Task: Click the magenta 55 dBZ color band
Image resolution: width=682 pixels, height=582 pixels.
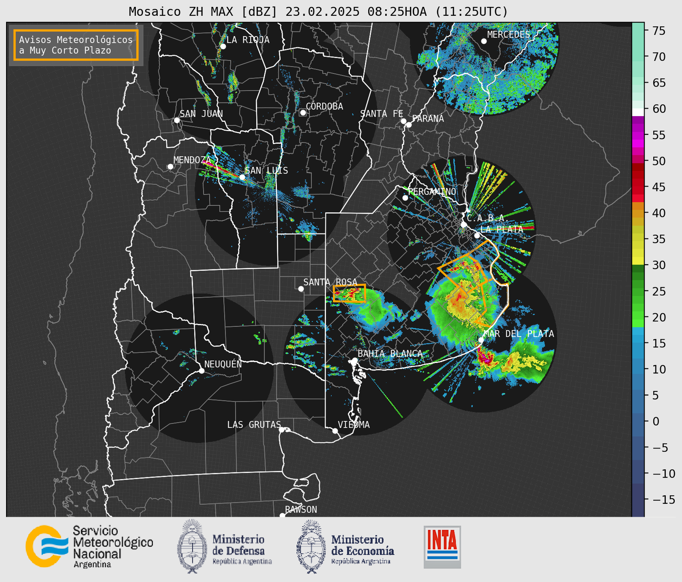Action: [x=638, y=135]
